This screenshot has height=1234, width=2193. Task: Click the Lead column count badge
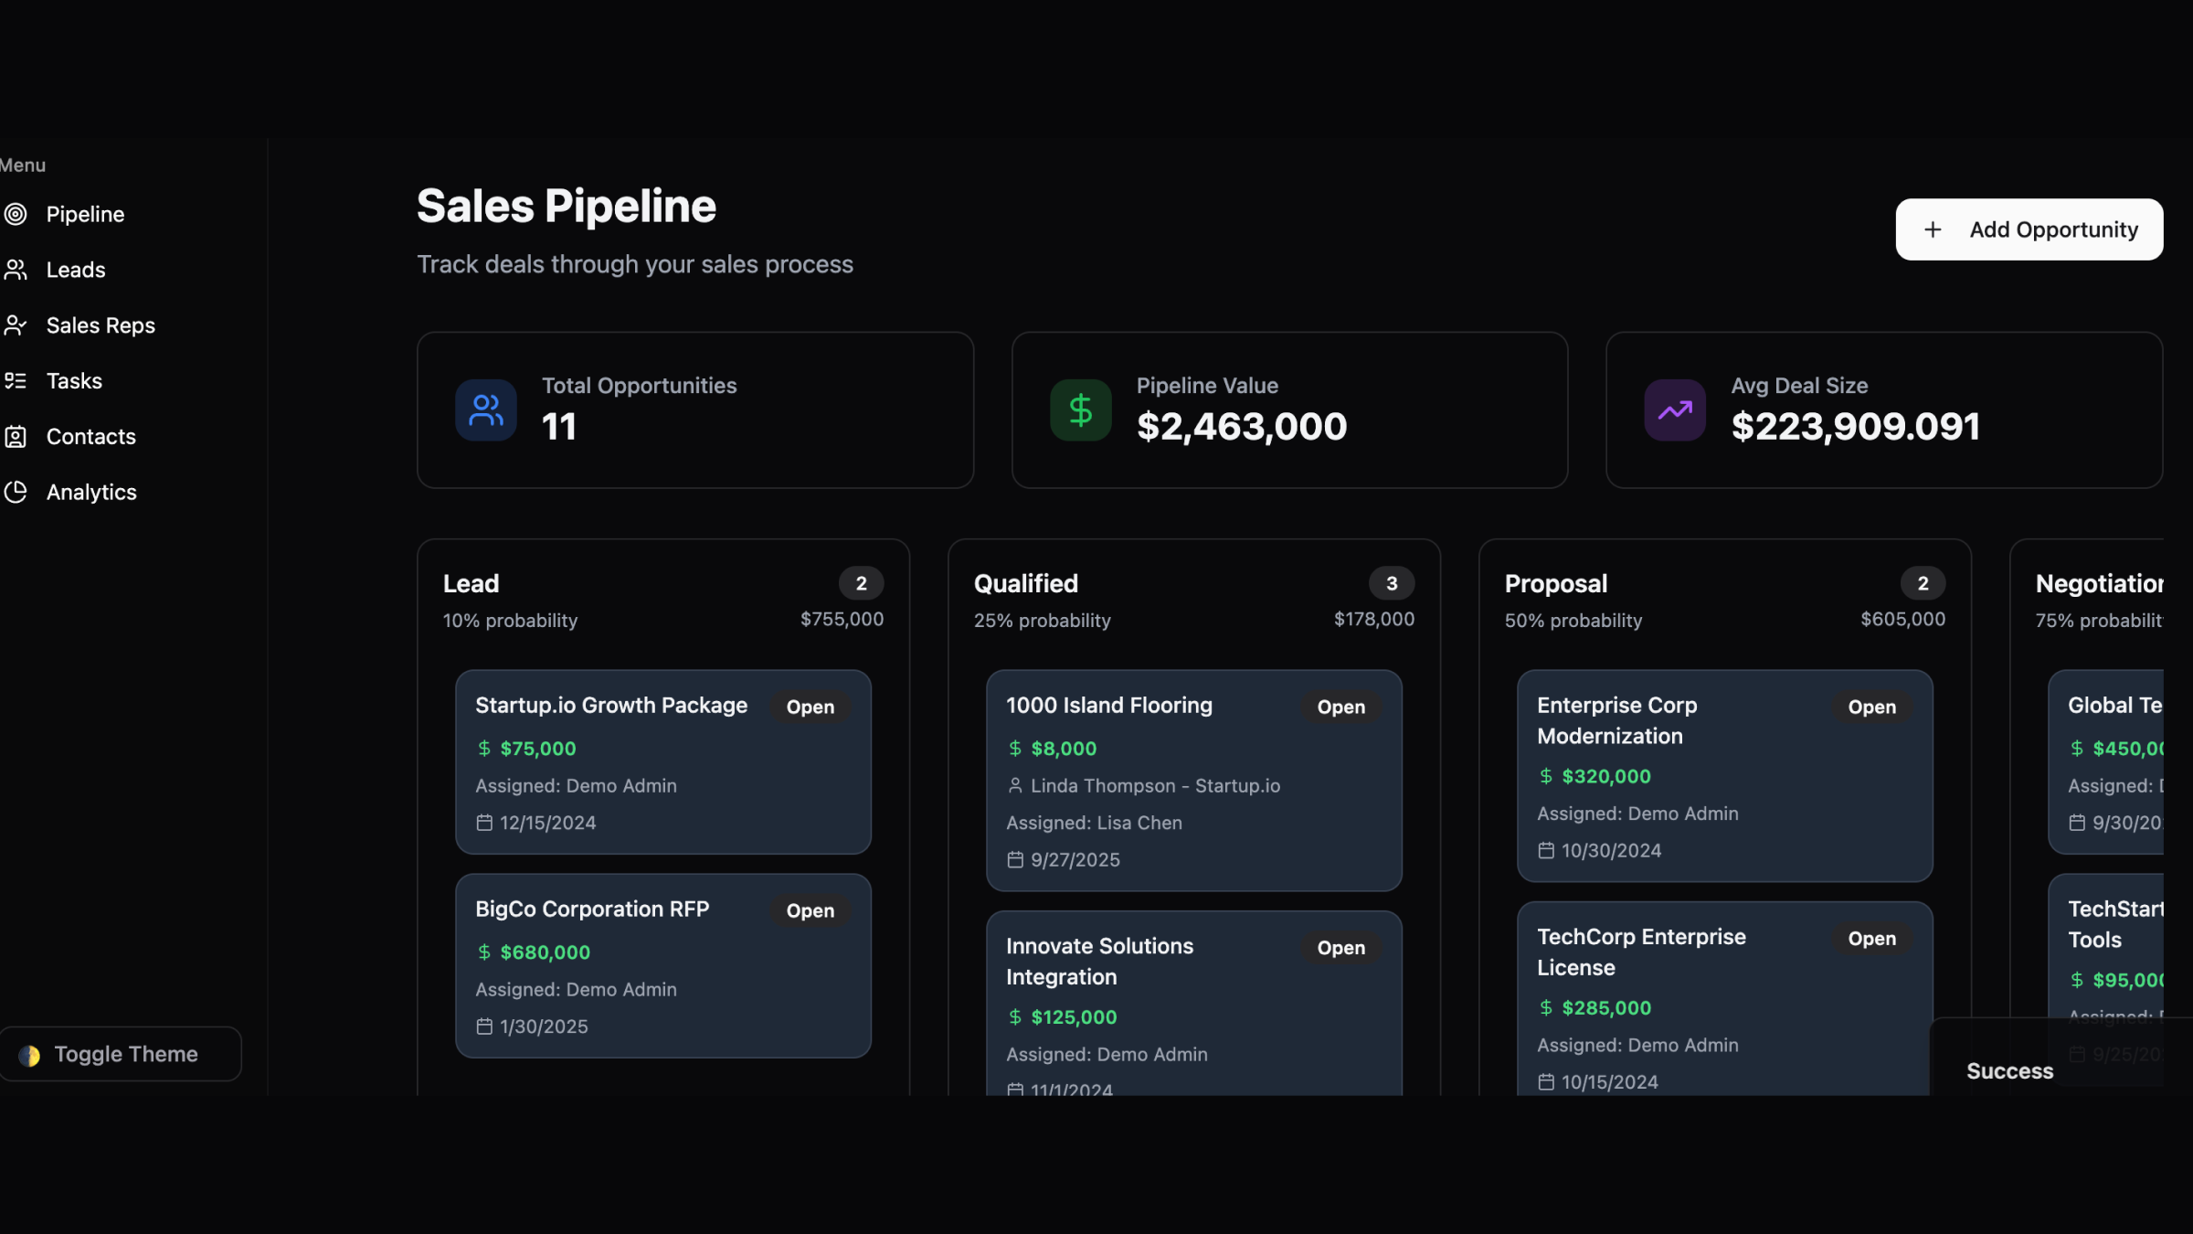[860, 583]
